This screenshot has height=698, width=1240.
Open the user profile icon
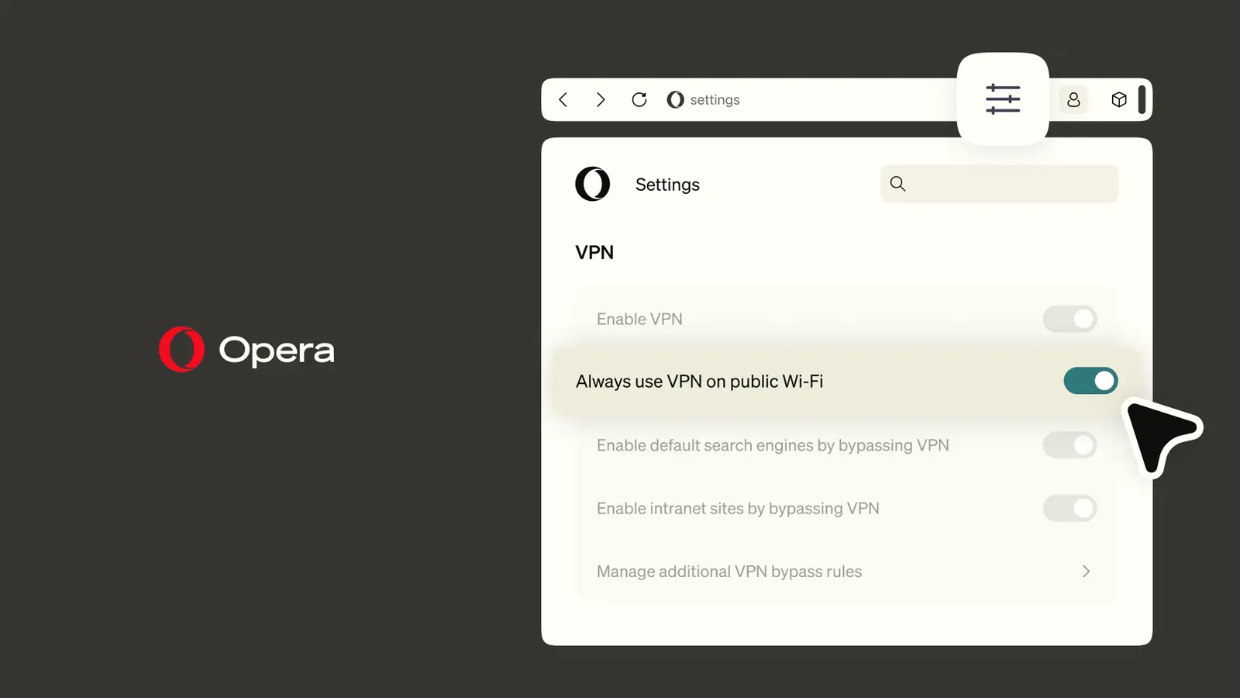coord(1073,99)
